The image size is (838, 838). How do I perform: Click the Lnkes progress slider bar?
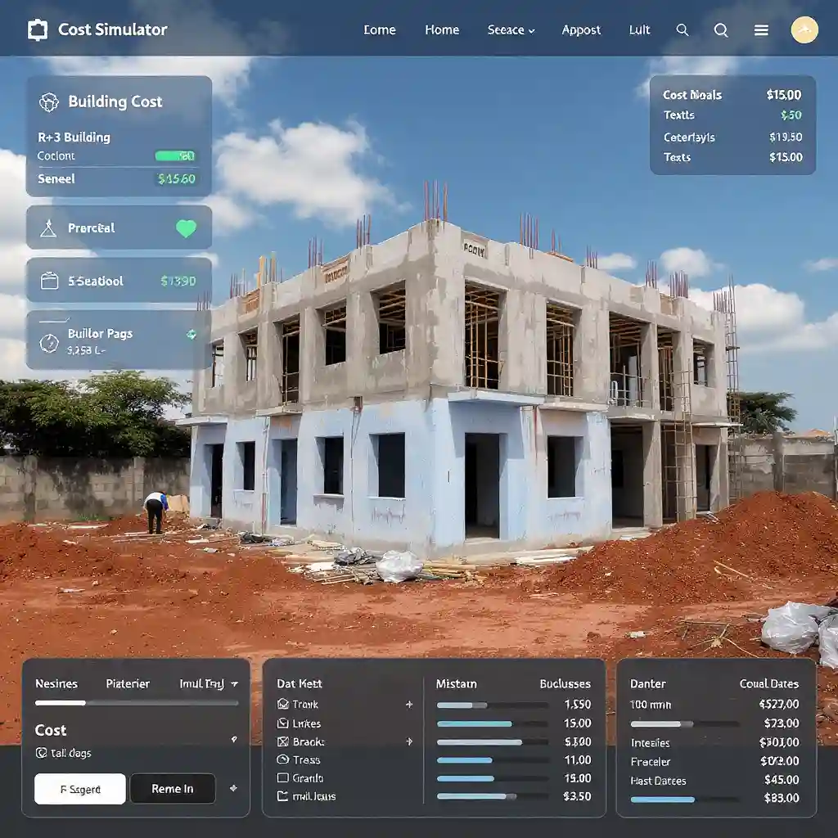coord(492,723)
